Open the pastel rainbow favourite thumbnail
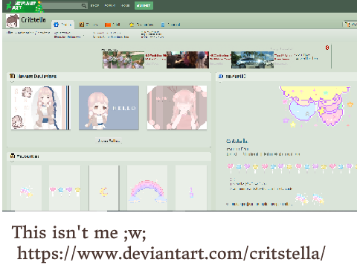 coord(147,188)
